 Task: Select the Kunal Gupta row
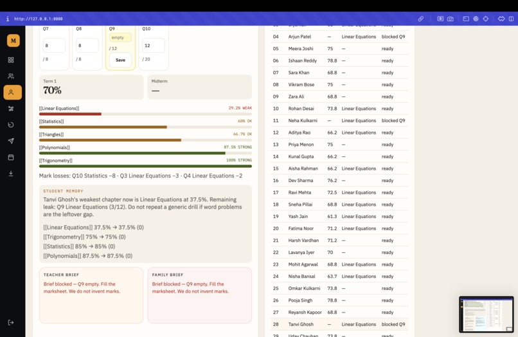[x=339, y=156]
